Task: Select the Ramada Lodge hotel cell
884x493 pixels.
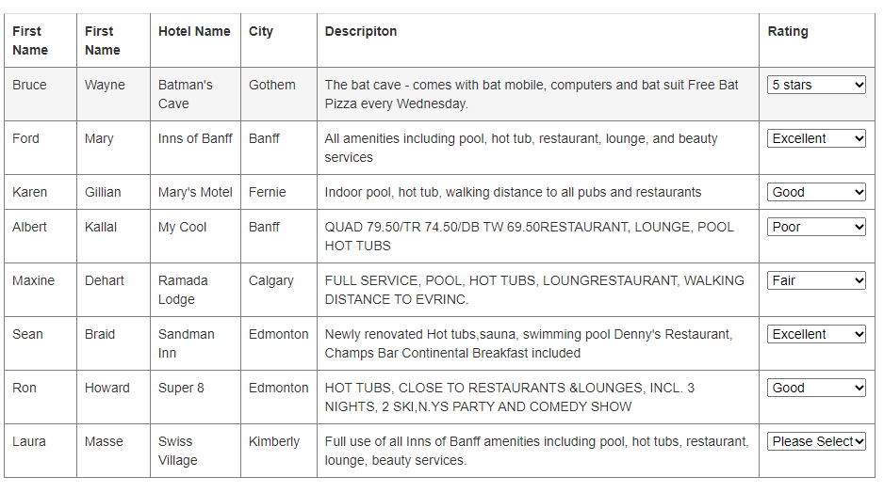Action: tap(195, 290)
